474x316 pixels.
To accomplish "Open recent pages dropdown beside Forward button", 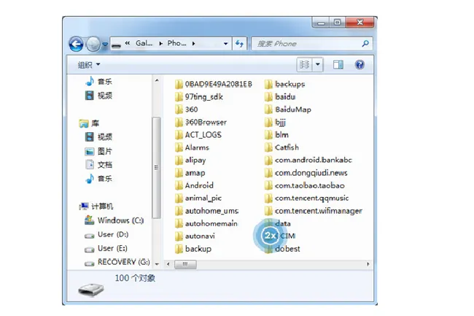I will pyautogui.click(x=105, y=44).
